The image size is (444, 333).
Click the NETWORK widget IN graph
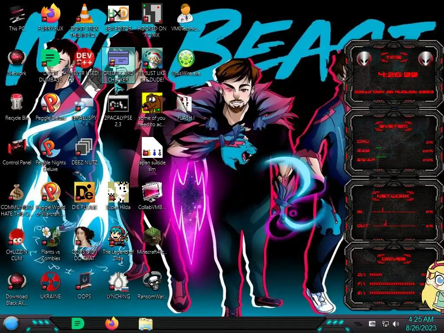point(395,211)
